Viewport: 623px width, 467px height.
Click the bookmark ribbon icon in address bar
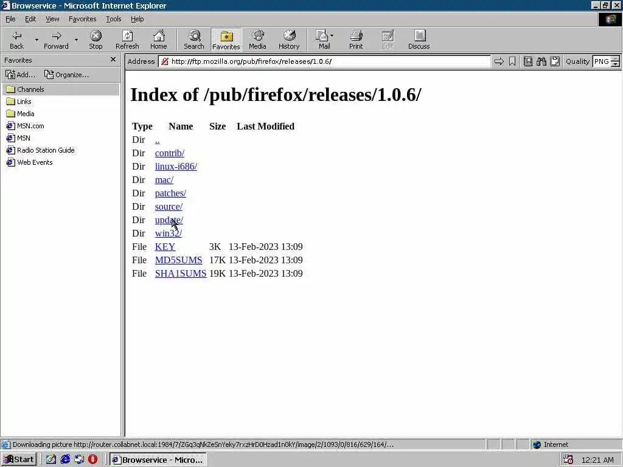click(x=512, y=61)
